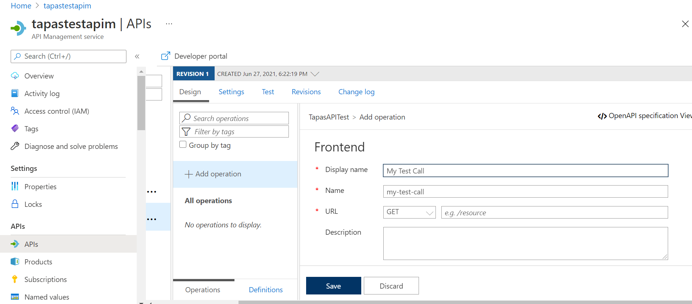Discard the operation changes
692x304 pixels.
(391, 286)
